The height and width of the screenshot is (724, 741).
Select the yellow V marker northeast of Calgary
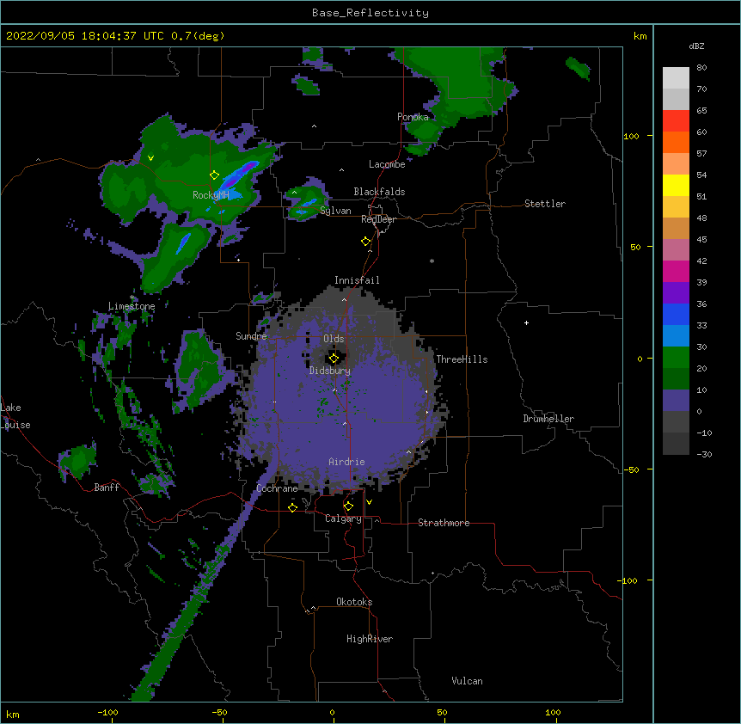(x=369, y=502)
